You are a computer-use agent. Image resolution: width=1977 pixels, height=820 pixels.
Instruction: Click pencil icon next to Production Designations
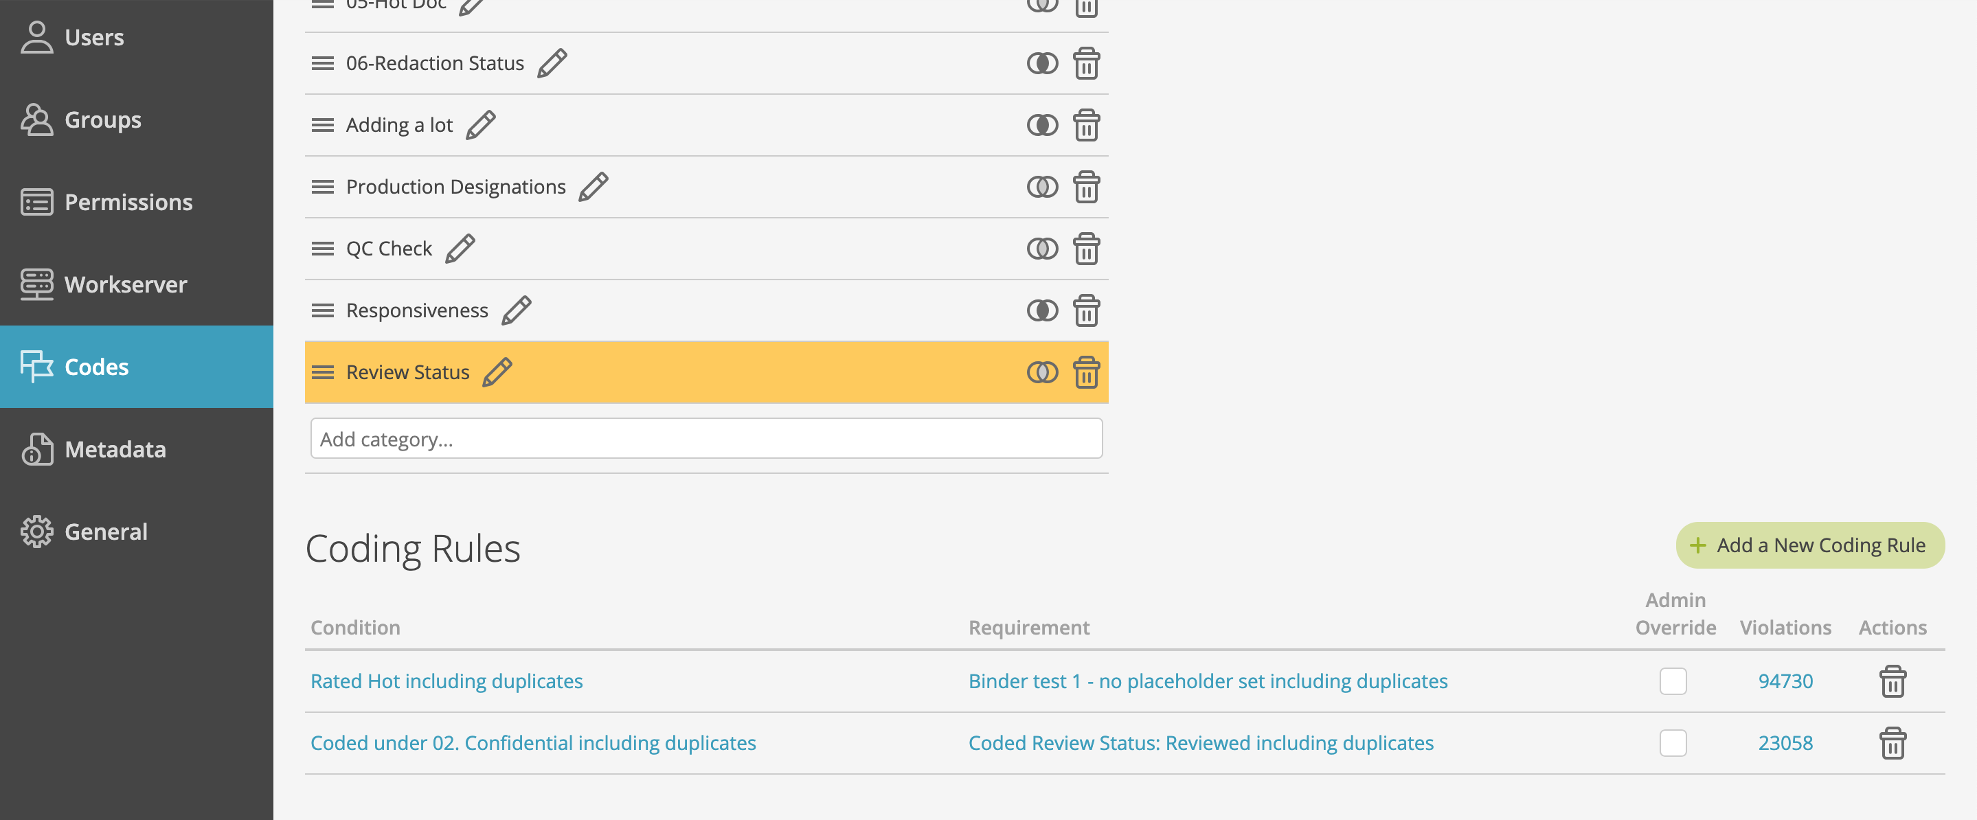click(x=594, y=186)
